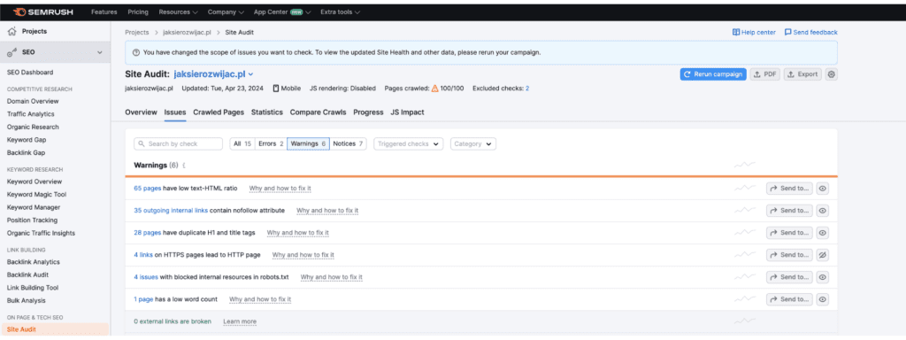Click the trend graph for HTTPS to HTTP row

745,254
